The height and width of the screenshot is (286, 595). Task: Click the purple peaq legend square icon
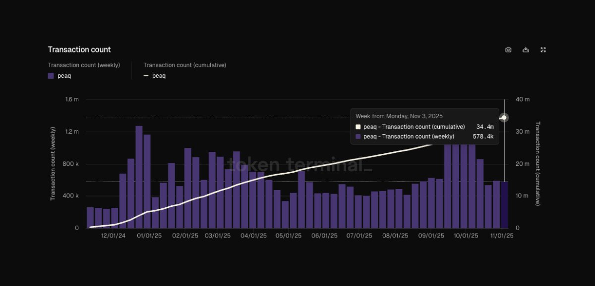click(50, 75)
